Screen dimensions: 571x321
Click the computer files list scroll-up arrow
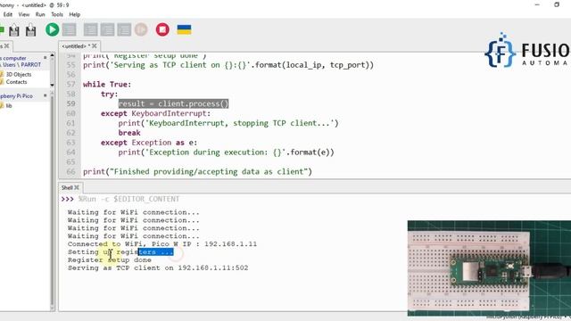coord(52,55)
